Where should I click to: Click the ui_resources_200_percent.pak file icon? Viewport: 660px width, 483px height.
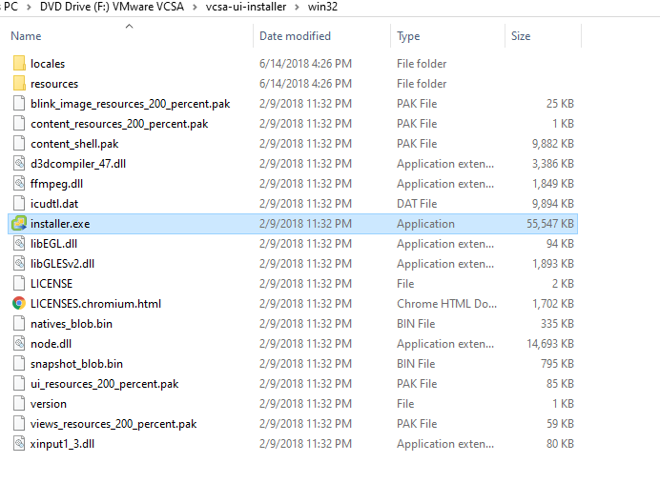tap(19, 383)
